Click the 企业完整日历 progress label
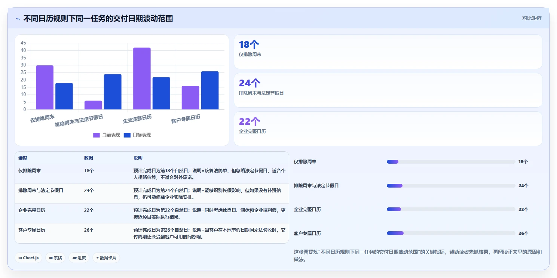Image resolution: width=557 pixels, height=278 pixels. (307, 210)
